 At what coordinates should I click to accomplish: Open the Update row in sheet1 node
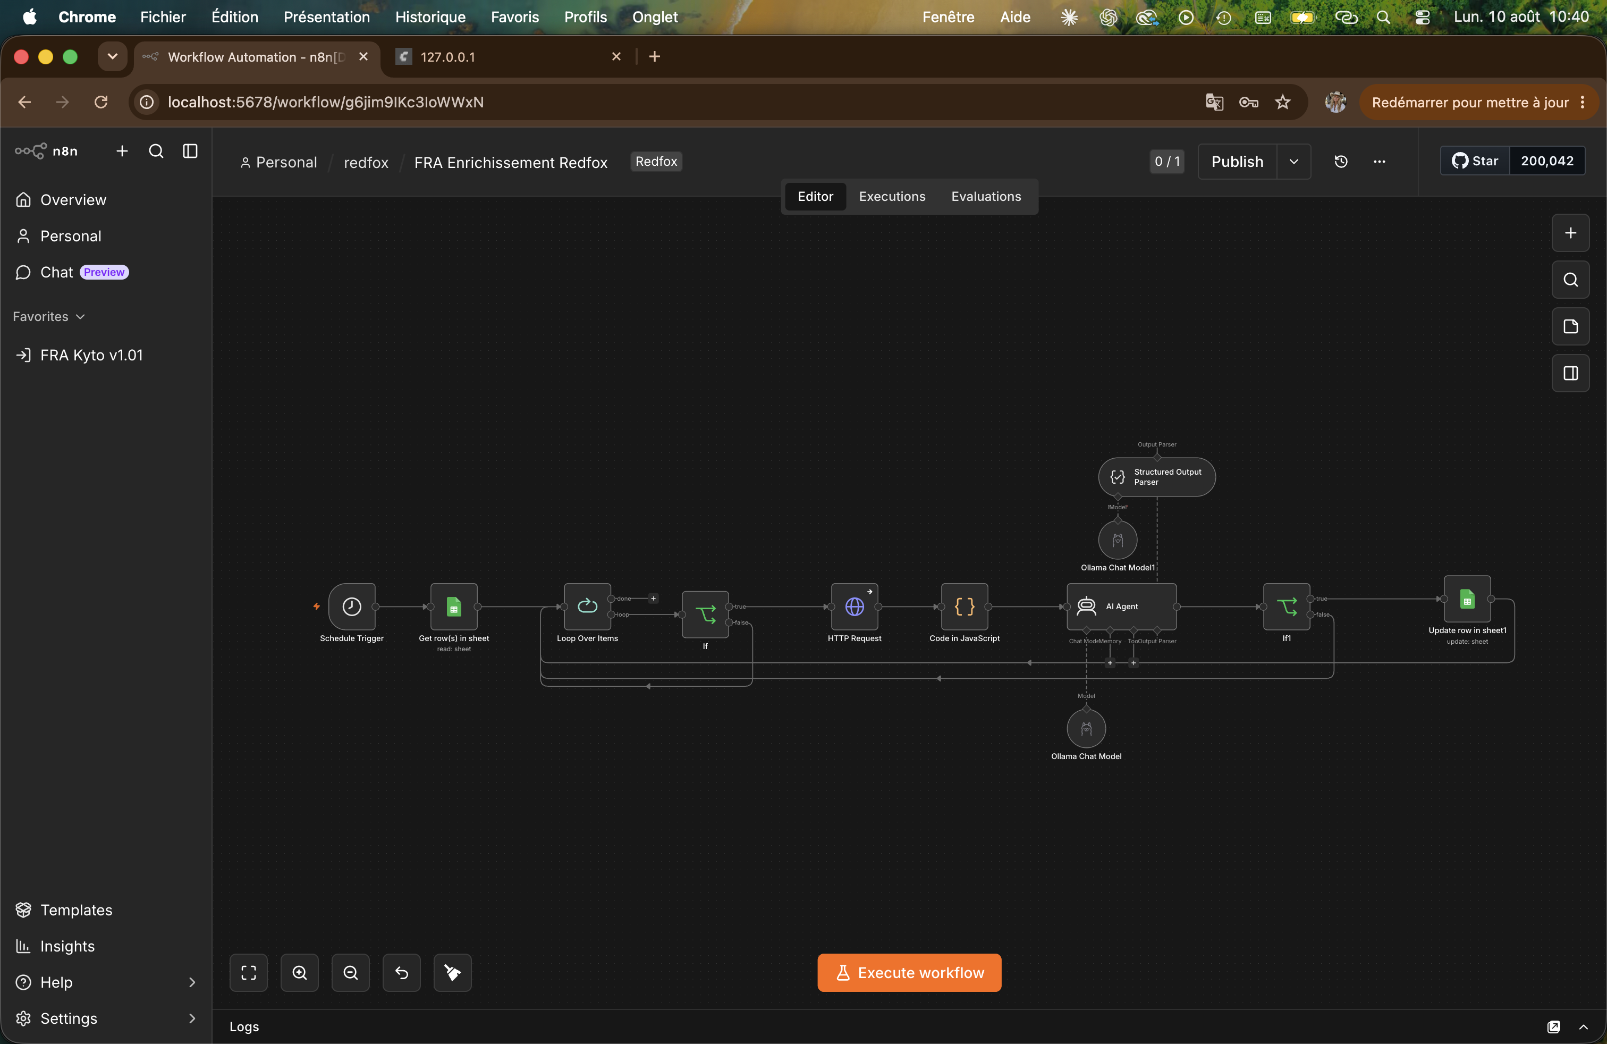click(x=1467, y=599)
